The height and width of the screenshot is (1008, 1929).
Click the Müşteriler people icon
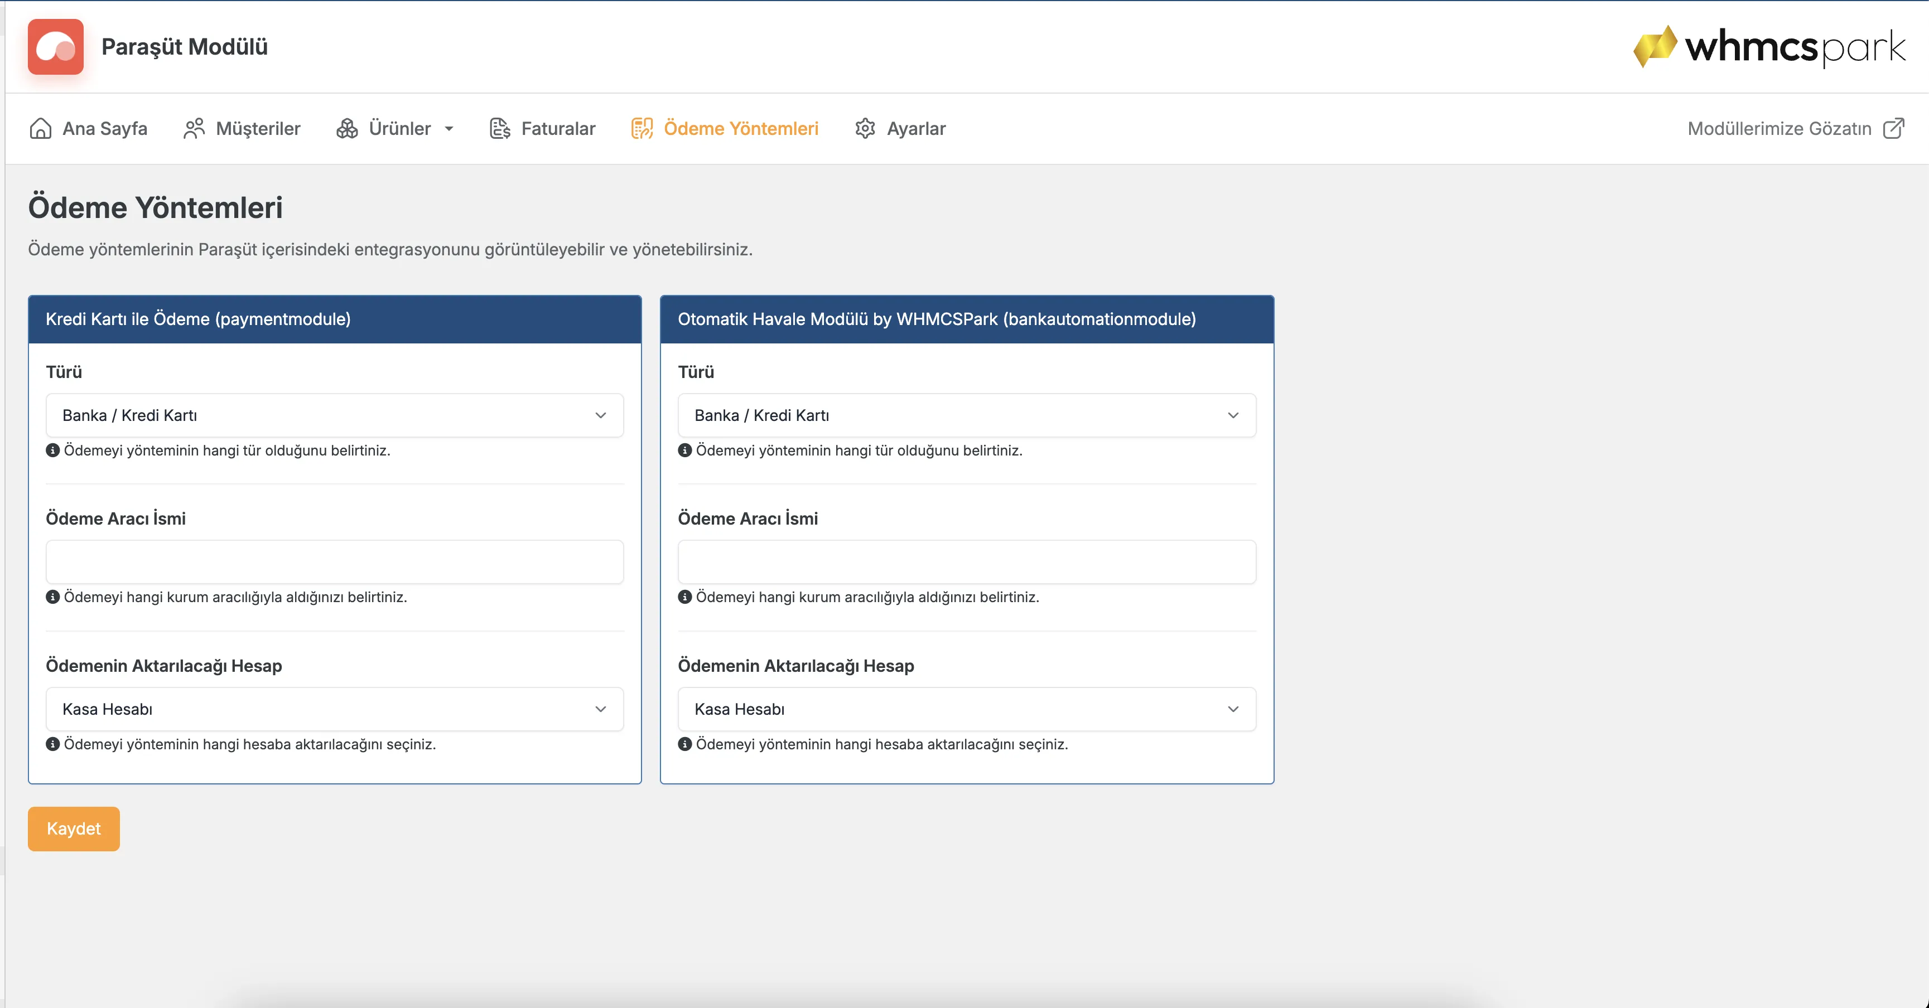point(194,129)
